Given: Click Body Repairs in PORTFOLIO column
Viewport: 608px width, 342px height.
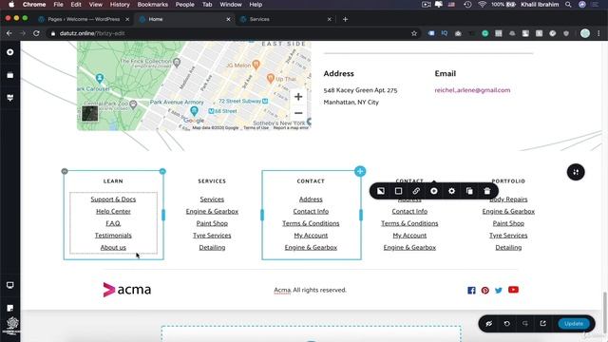Looking at the screenshot, I should (508, 199).
